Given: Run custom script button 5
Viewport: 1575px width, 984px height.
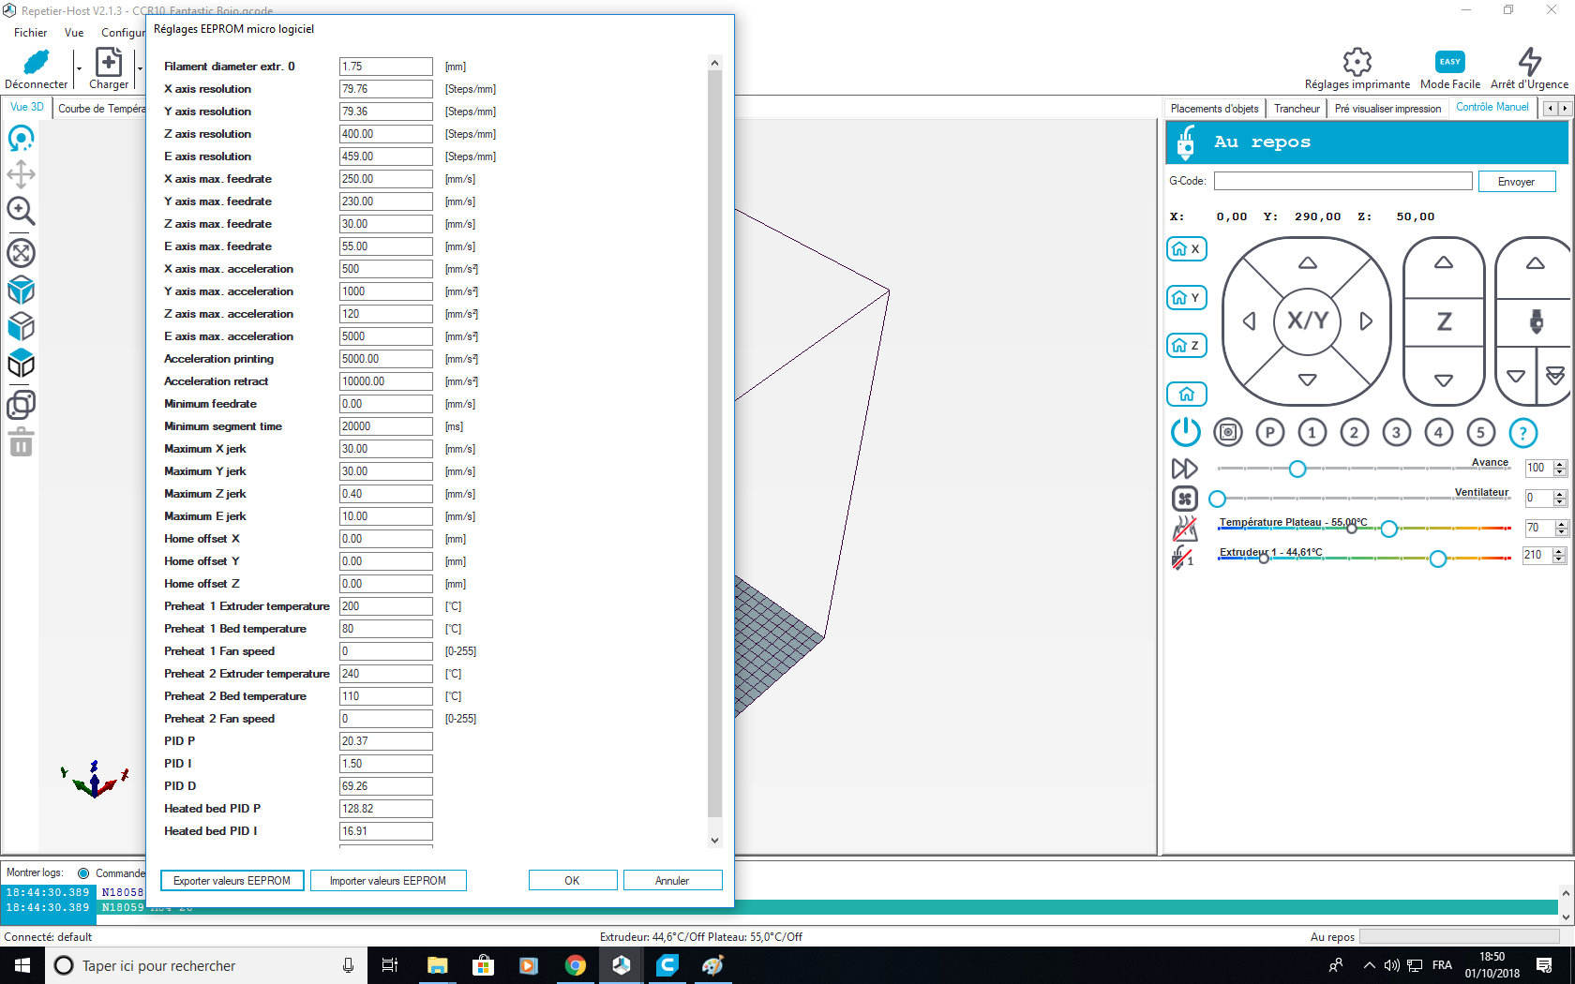Looking at the screenshot, I should point(1480,432).
